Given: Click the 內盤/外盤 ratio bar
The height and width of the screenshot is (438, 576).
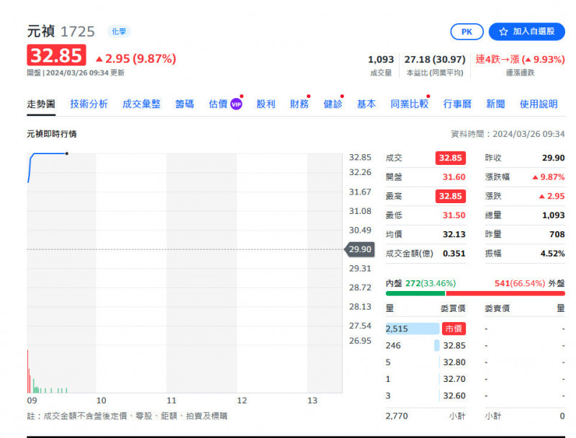Looking at the screenshot, I should click(475, 293).
